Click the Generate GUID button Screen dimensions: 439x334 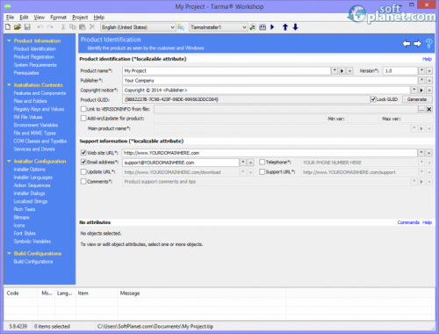click(x=417, y=99)
